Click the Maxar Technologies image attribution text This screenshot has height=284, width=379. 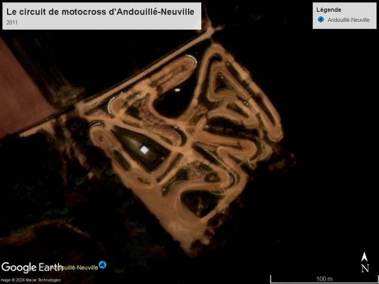pyautogui.click(x=30, y=280)
